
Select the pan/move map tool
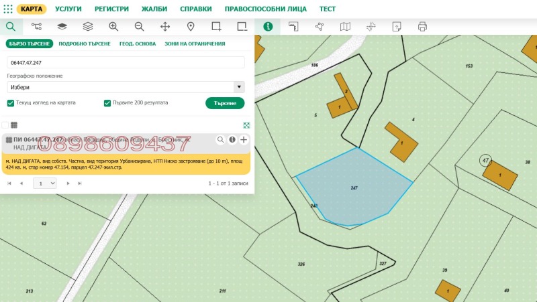[x=165, y=27]
